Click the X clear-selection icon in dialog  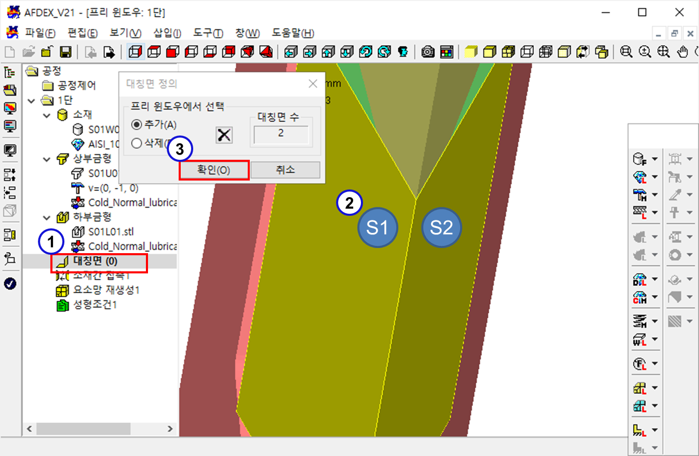point(224,135)
